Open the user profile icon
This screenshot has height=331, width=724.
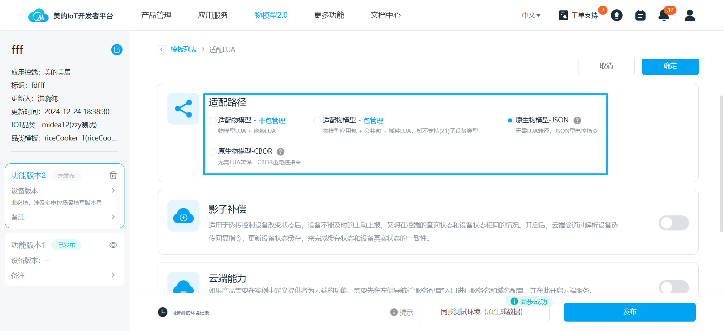point(690,15)
